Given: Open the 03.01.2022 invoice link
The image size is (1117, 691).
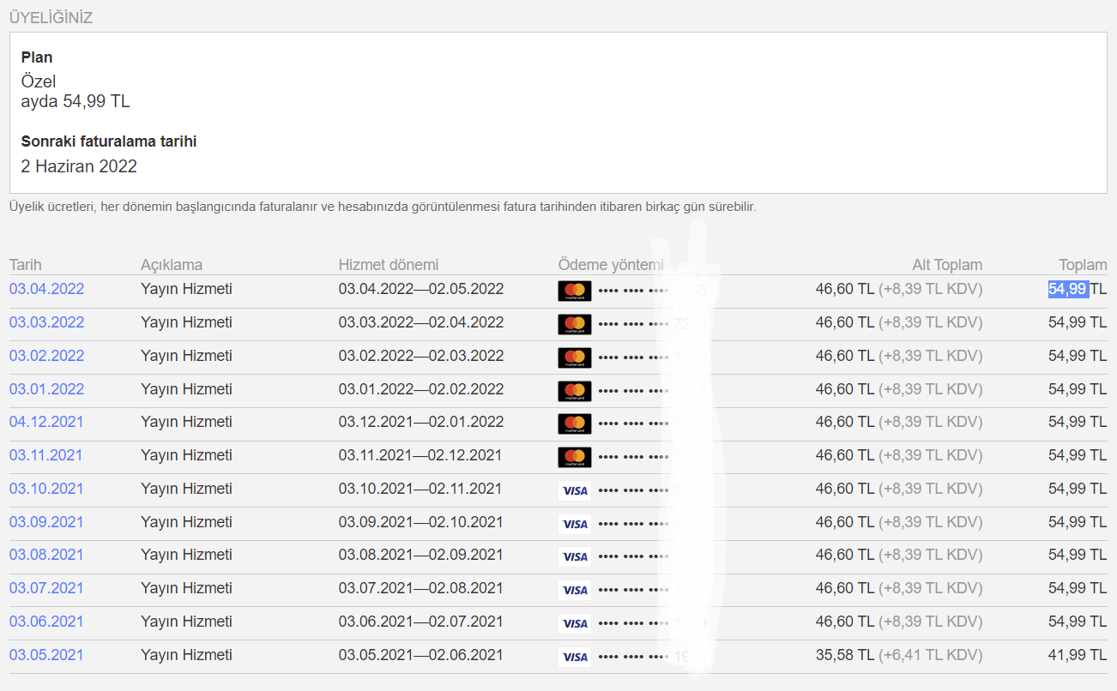Looking at the screenshot, I should pyautogui.click(x=46, y=389).
